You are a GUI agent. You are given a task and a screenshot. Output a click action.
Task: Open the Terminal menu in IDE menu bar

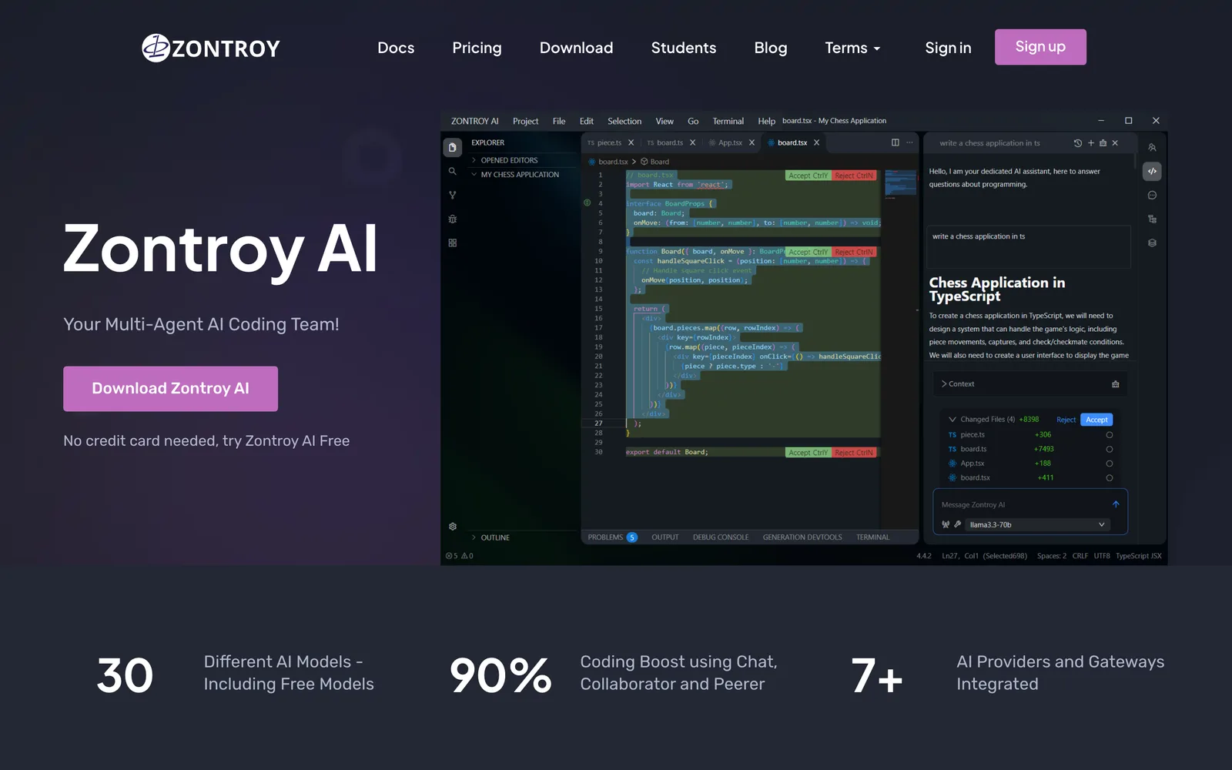click(x=728, y=121)
